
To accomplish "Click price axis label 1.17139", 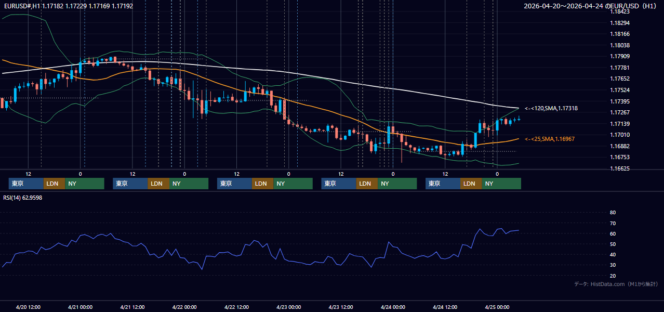I will 620,124.
